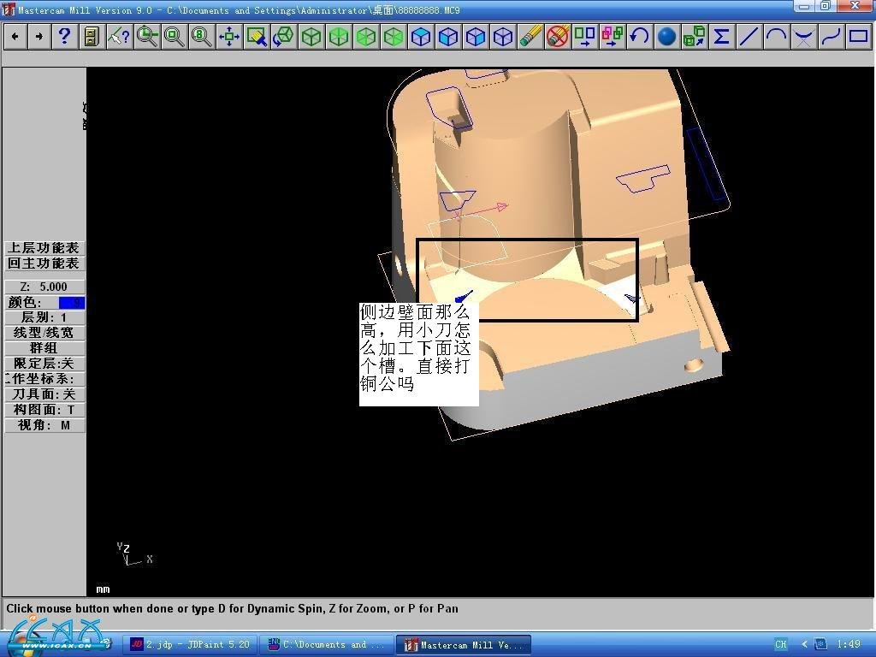
Task: Click the 构图面: T construction plane button
Action: 44,410
